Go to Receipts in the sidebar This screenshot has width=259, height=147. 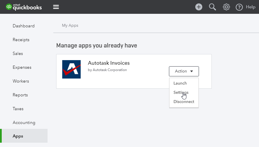click(21, 40)
